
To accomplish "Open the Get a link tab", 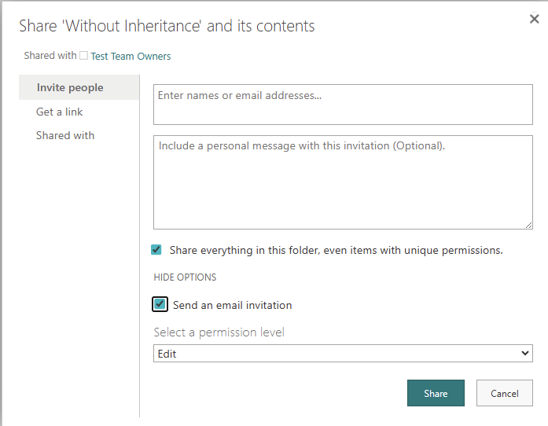I will pos(60,112).
